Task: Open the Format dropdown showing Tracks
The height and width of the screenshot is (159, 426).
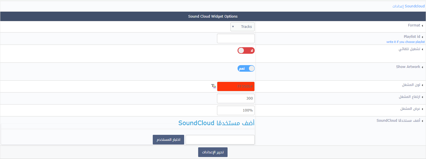Action: tap(242, 27)
